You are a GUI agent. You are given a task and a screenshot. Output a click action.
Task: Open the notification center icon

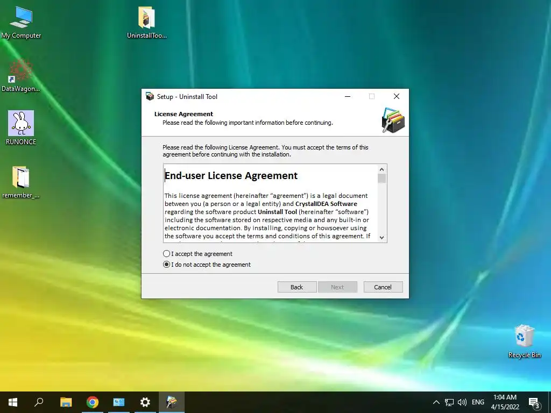534,402
